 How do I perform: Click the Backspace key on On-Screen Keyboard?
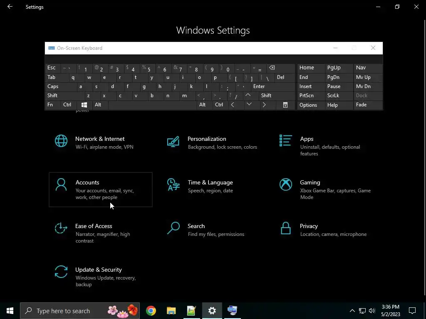281,68
